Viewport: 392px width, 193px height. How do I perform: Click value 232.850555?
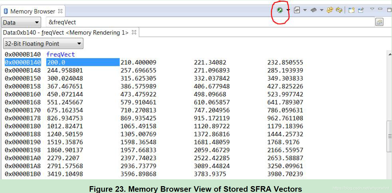click(x=285, y=62)
